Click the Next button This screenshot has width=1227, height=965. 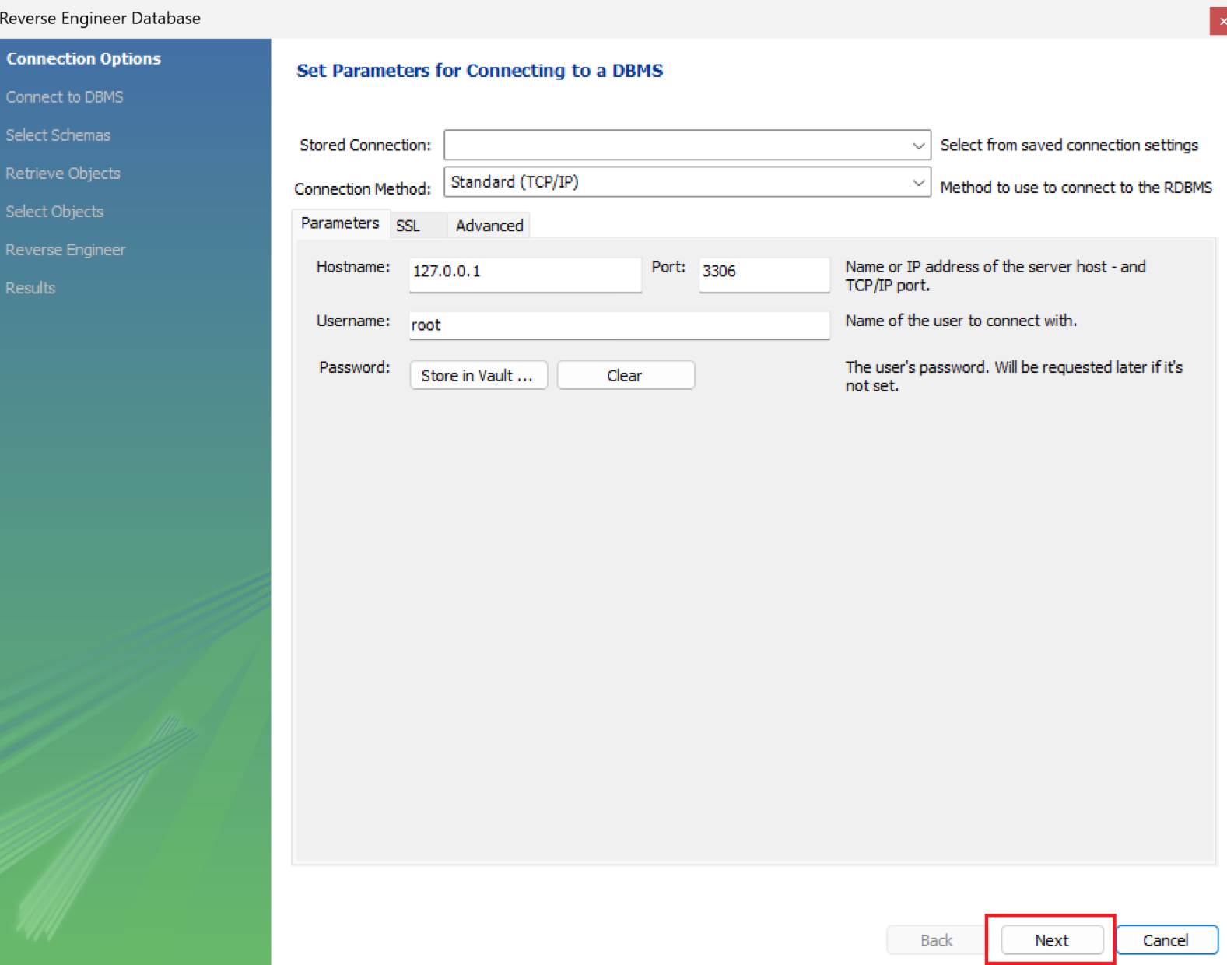[x=1052, y=940]
